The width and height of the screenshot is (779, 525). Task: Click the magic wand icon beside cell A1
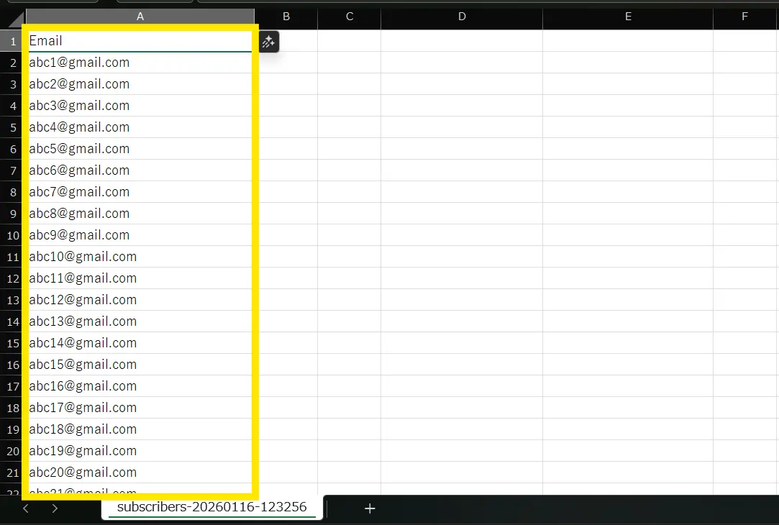268,42
